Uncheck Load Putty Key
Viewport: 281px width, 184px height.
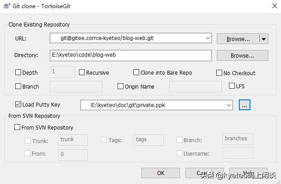point(18,104)
